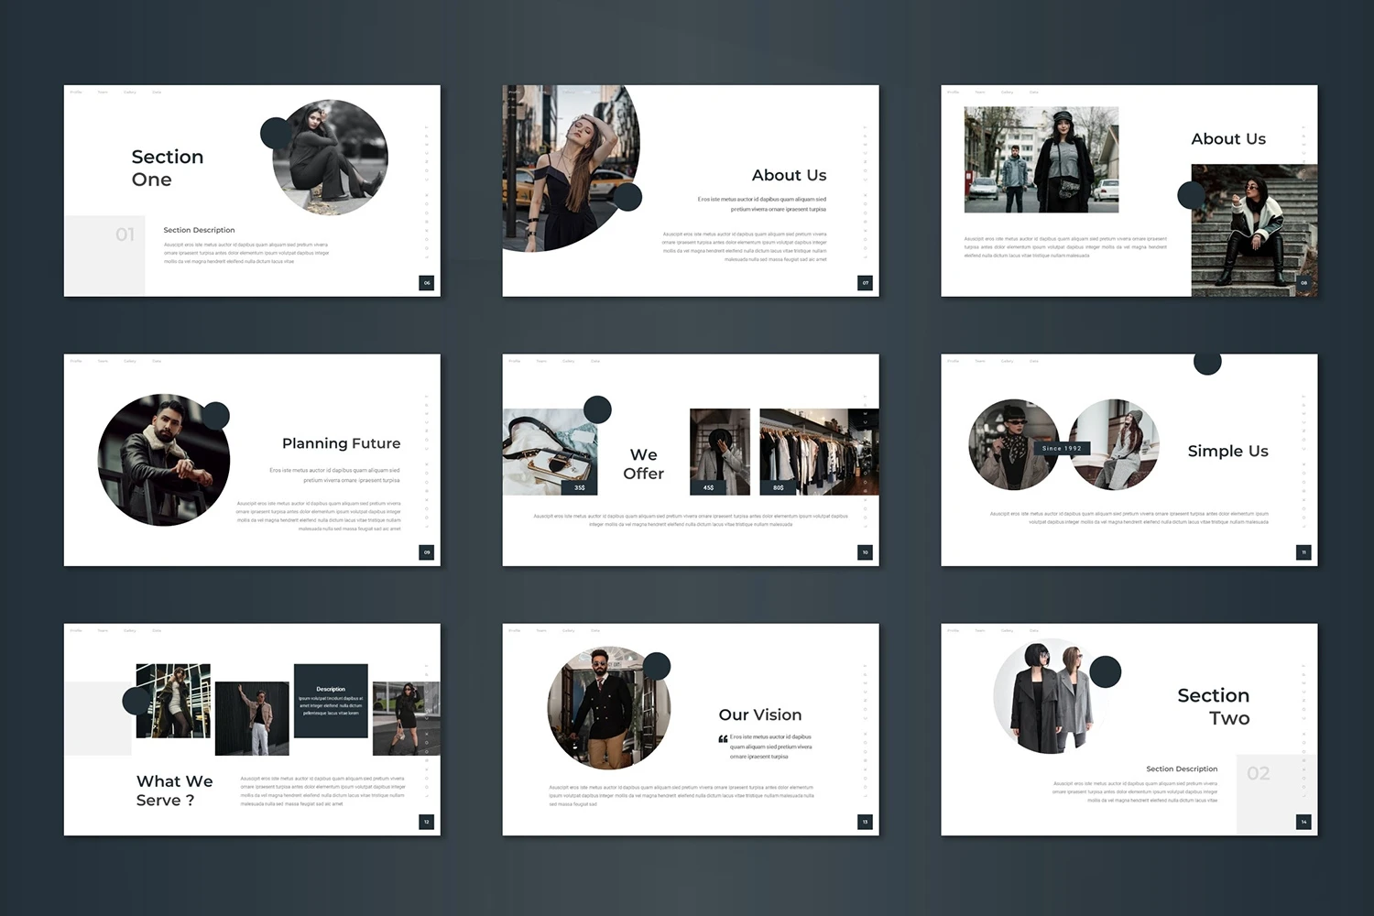Click page number badge 07 on About Us slide
This screenshot has height=916, width=1374.
click(865, 283)
